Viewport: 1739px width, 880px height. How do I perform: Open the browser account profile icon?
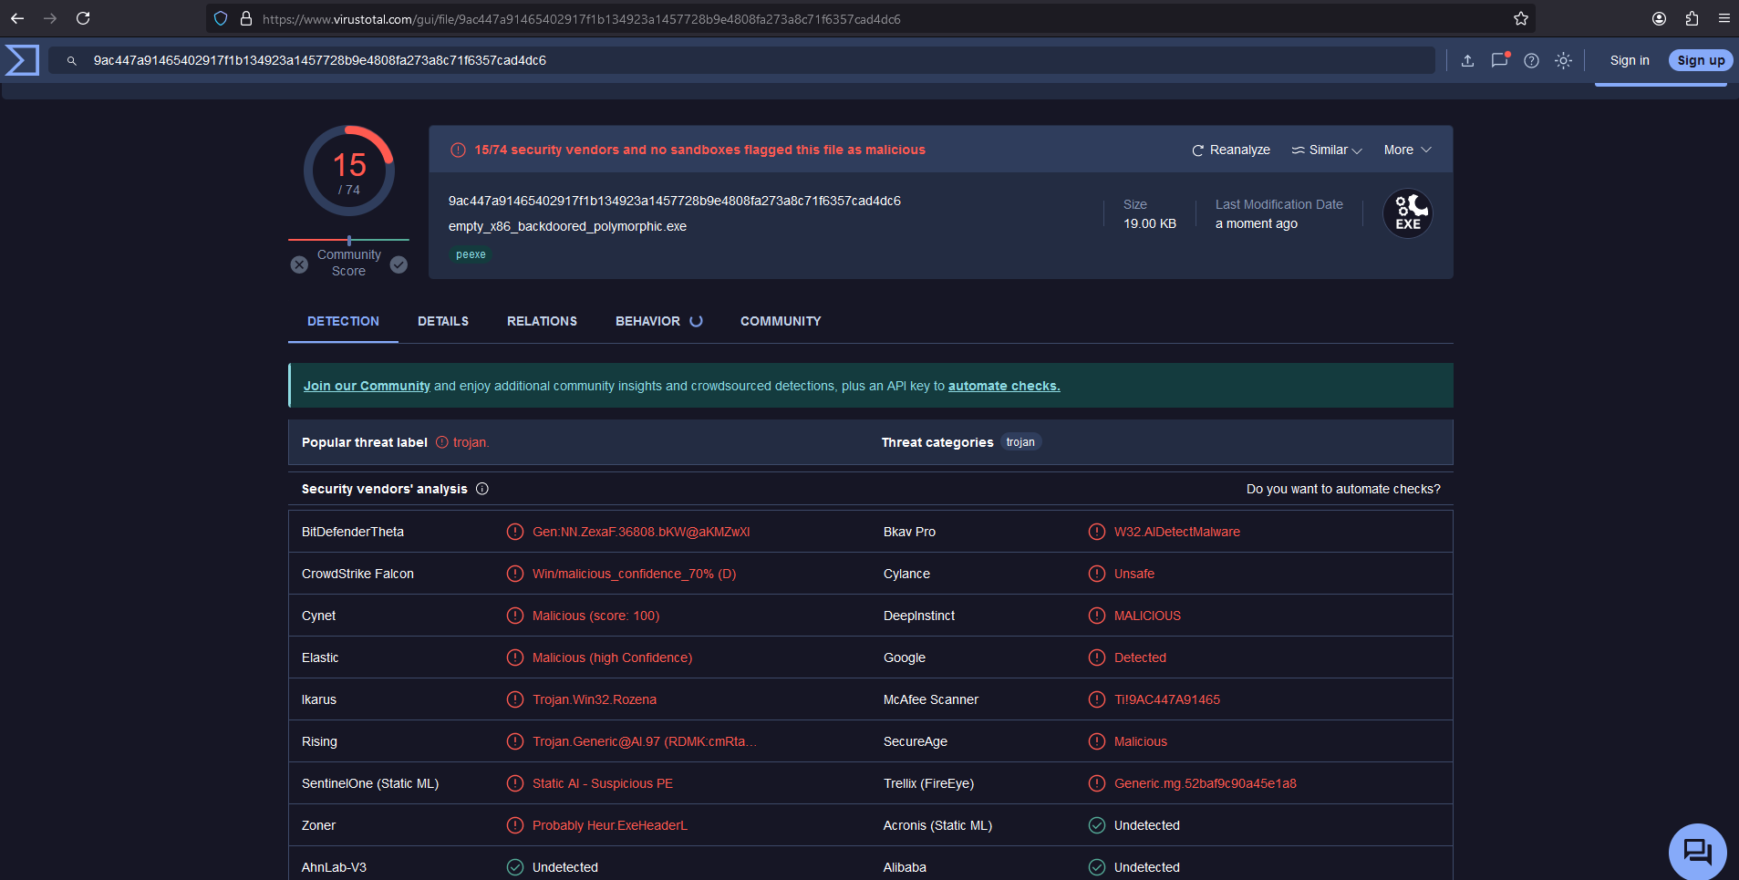tap(1659, 18)
